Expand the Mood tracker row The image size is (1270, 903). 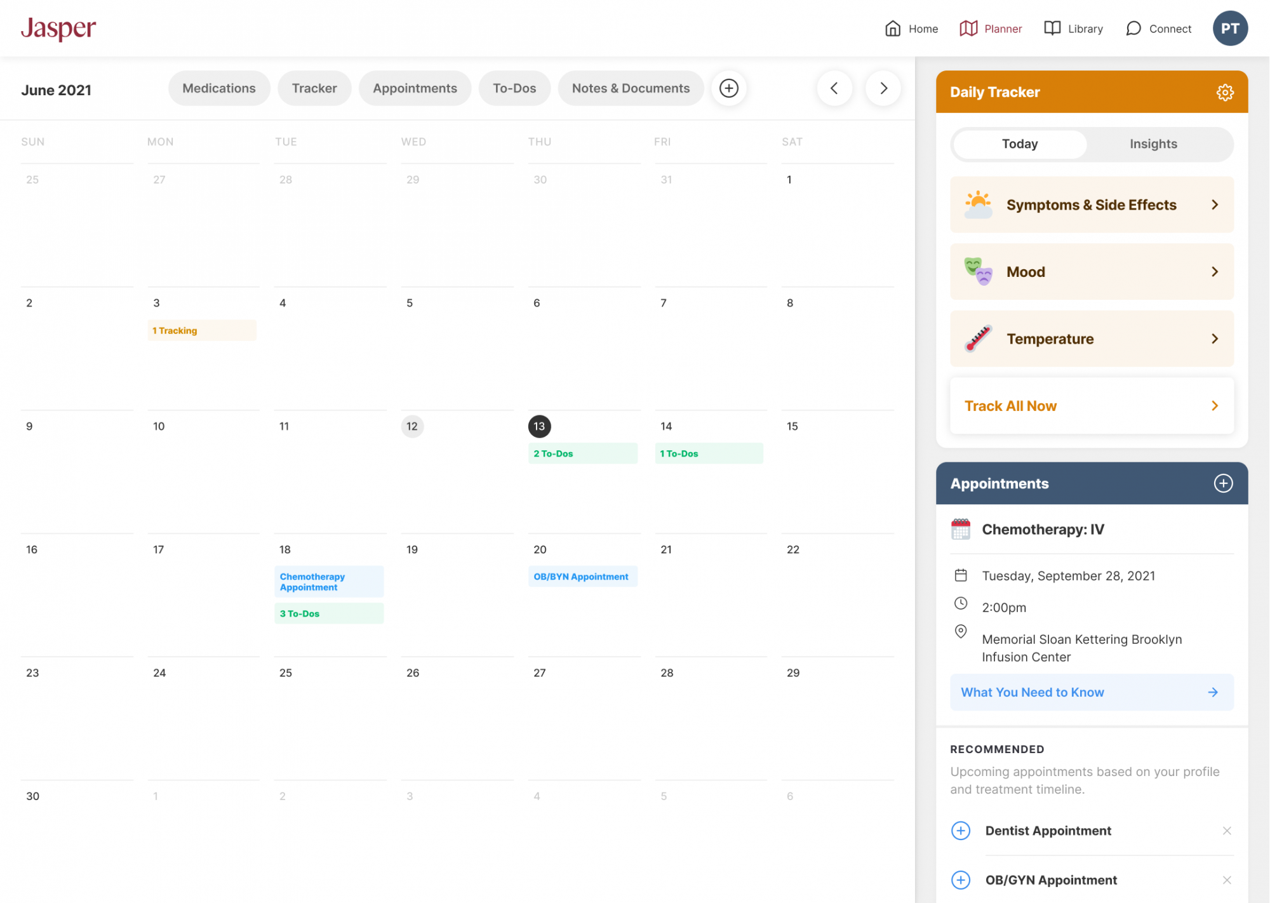[x=1092, y=272]
